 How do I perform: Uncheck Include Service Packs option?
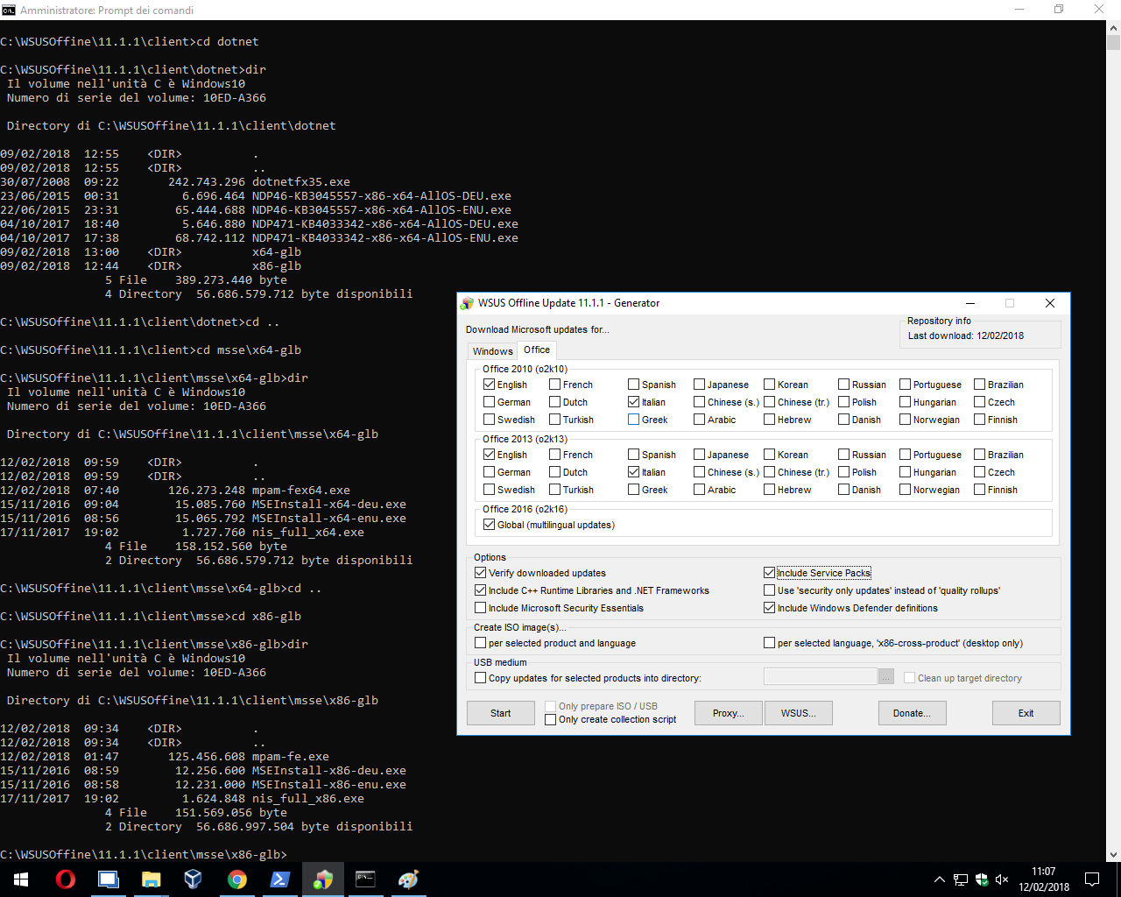point(770,573)
